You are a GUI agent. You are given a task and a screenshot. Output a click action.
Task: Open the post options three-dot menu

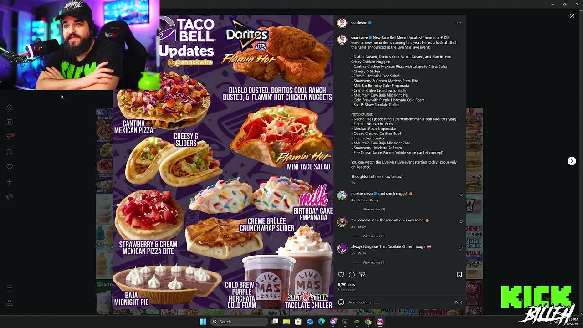(x=459, y=23)
